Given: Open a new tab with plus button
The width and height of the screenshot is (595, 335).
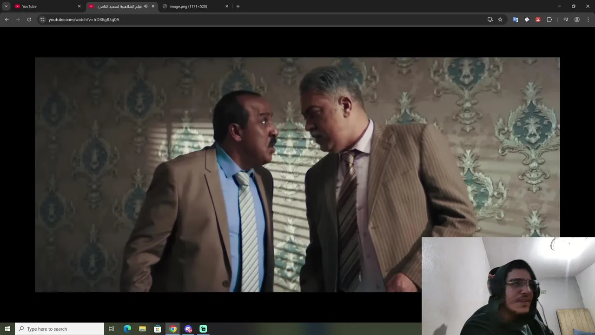Looking at the screenshot, I should (x=238, y=6).
